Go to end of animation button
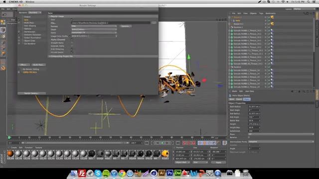 (177, 143)
